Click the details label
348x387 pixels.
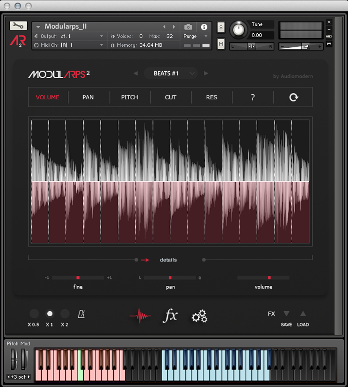click(168, 260)
